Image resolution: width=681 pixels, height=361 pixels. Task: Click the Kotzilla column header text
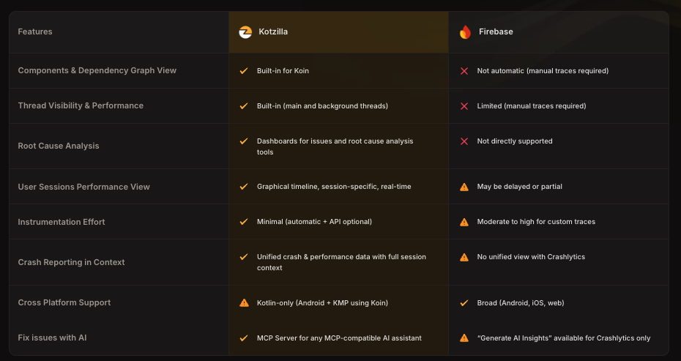(273, 31)
